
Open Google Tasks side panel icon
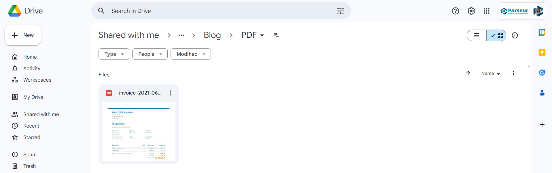coord(542,72)
